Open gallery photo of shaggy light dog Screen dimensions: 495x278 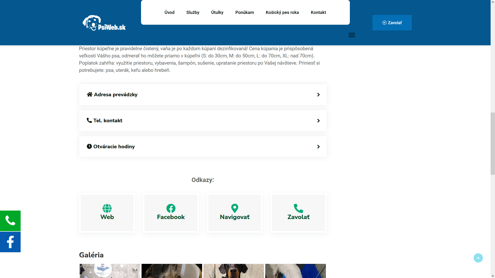tap(172, 271)
